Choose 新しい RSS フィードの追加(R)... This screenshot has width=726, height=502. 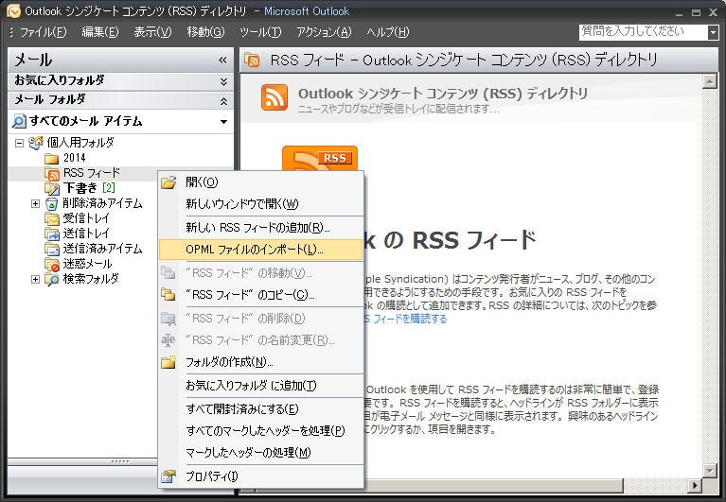(260, 228)
